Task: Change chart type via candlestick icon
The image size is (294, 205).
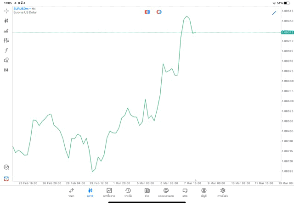Action: click(6, 21)
